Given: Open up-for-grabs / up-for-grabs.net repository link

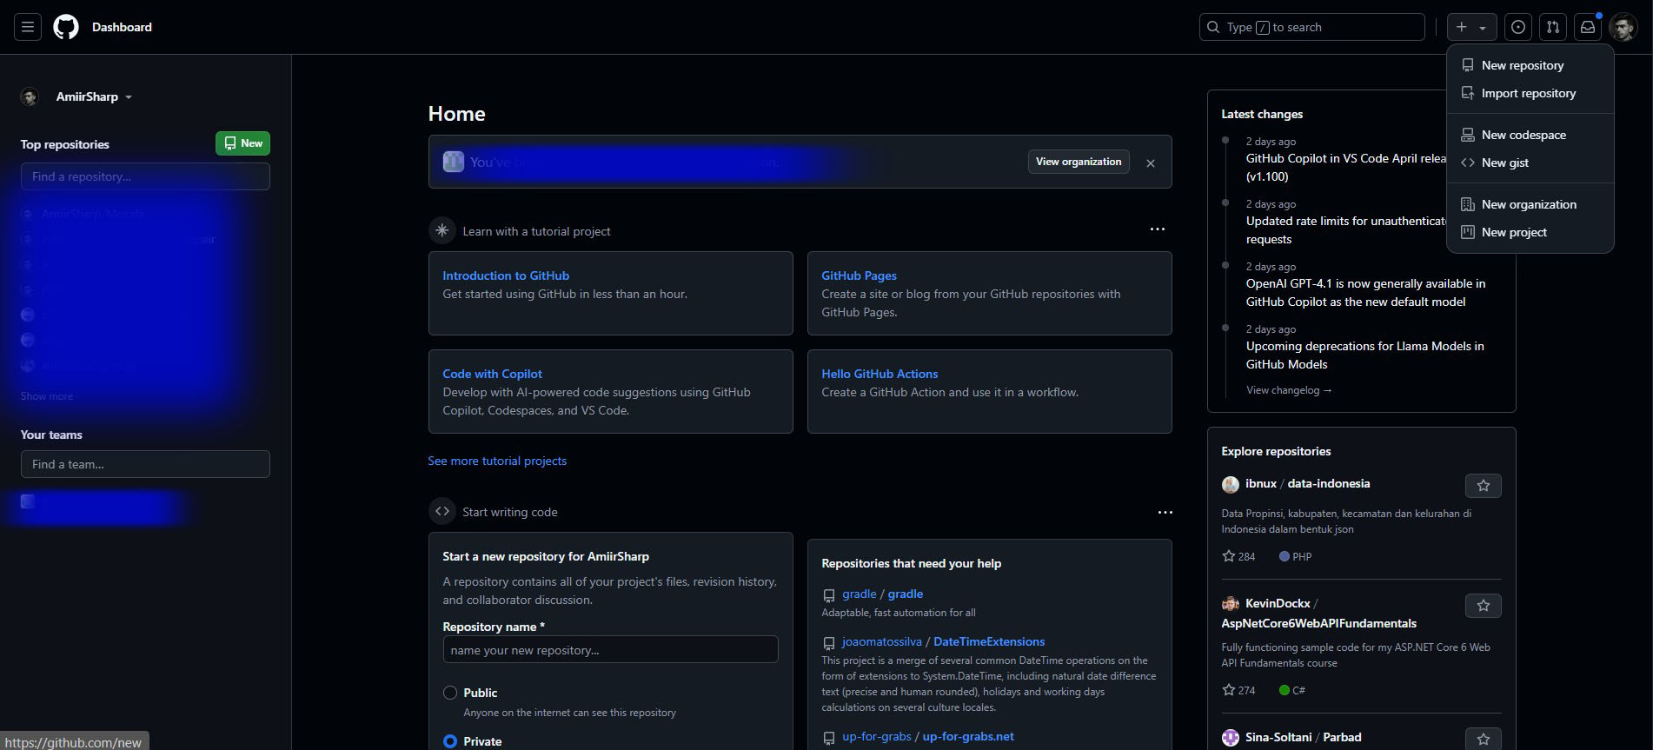Looking at the screenshot, I should coord(927,736).
